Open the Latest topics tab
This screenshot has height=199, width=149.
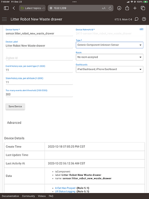click(x=33, y=8)
